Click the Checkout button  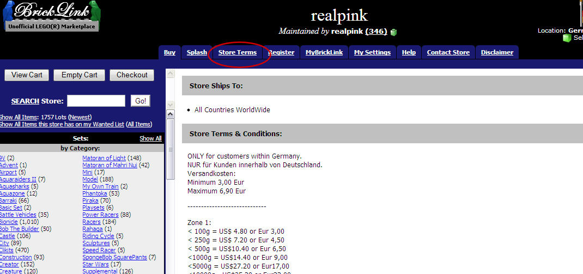pyautogui.click(x=132, y=75)
